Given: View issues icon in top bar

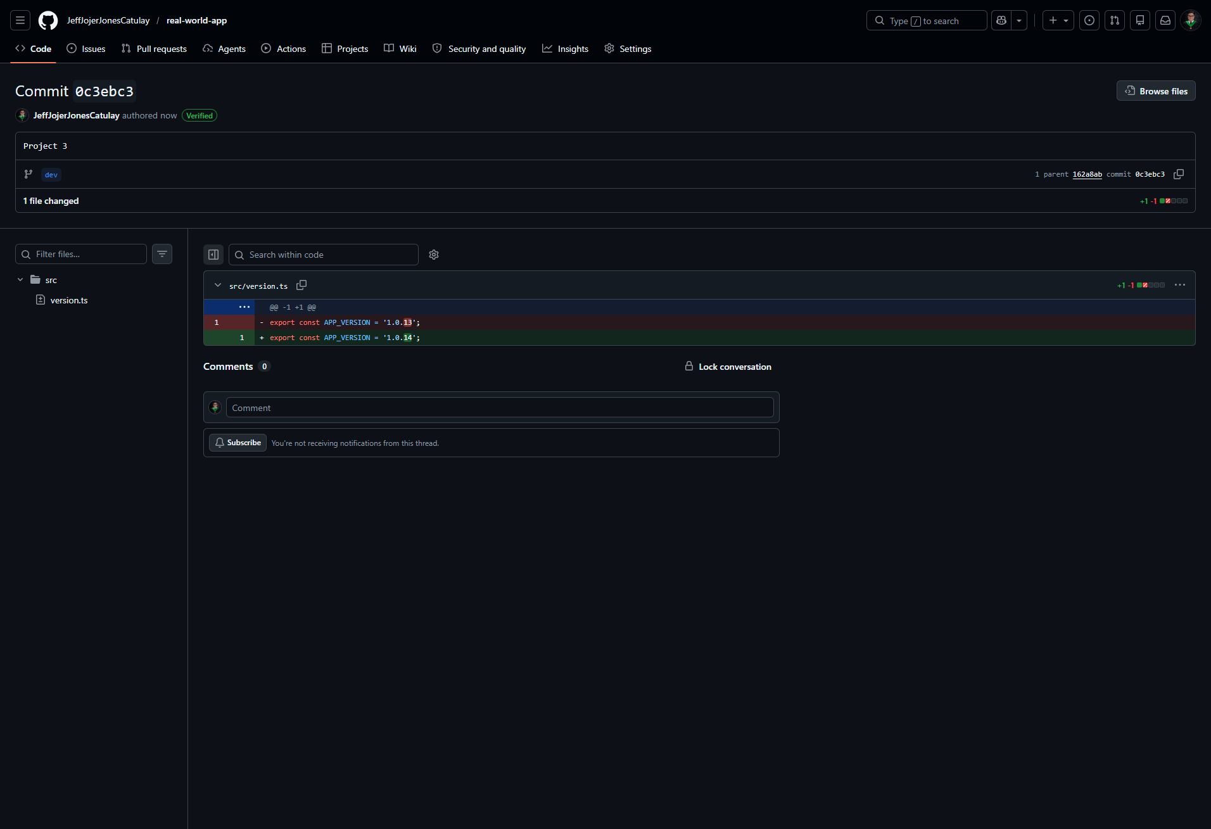Looking at the screenshot, I should (1089, 20).
